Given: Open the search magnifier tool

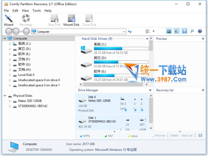Looking at the screenshot, I should pyautogui.click(x=192, y=31).
